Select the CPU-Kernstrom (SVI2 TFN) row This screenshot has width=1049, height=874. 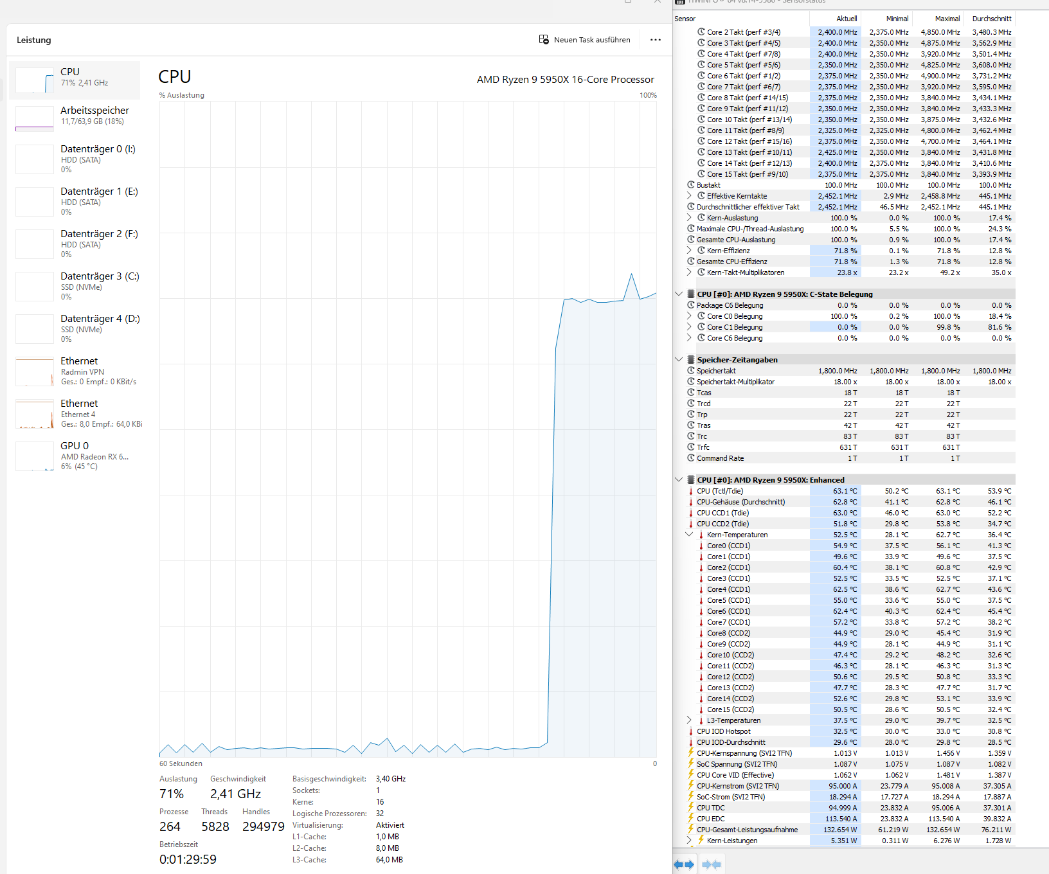(844, 786)
